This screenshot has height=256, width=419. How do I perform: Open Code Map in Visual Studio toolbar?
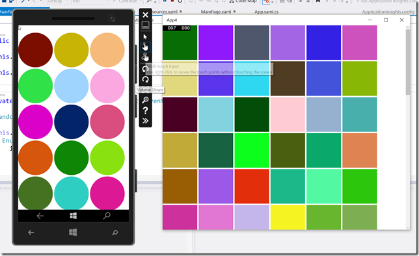click(x=243, y=1)
